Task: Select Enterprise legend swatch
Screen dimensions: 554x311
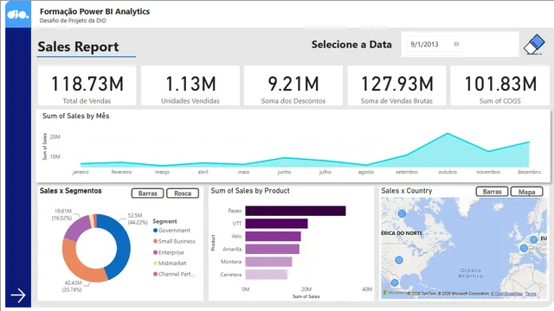Action: (x=155, y=252)
